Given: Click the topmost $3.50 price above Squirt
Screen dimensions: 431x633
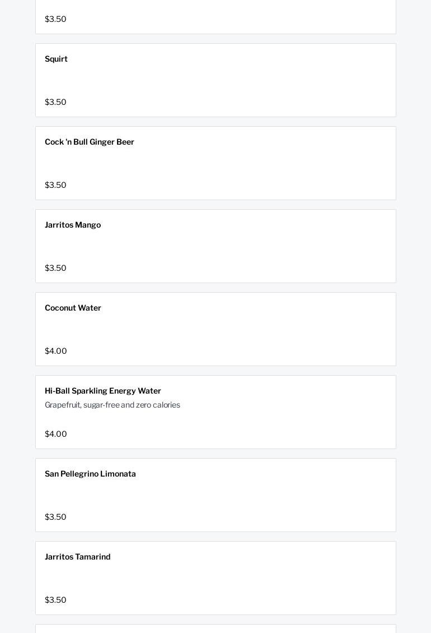Looking at the screenshot, I should tap(55, 19).
